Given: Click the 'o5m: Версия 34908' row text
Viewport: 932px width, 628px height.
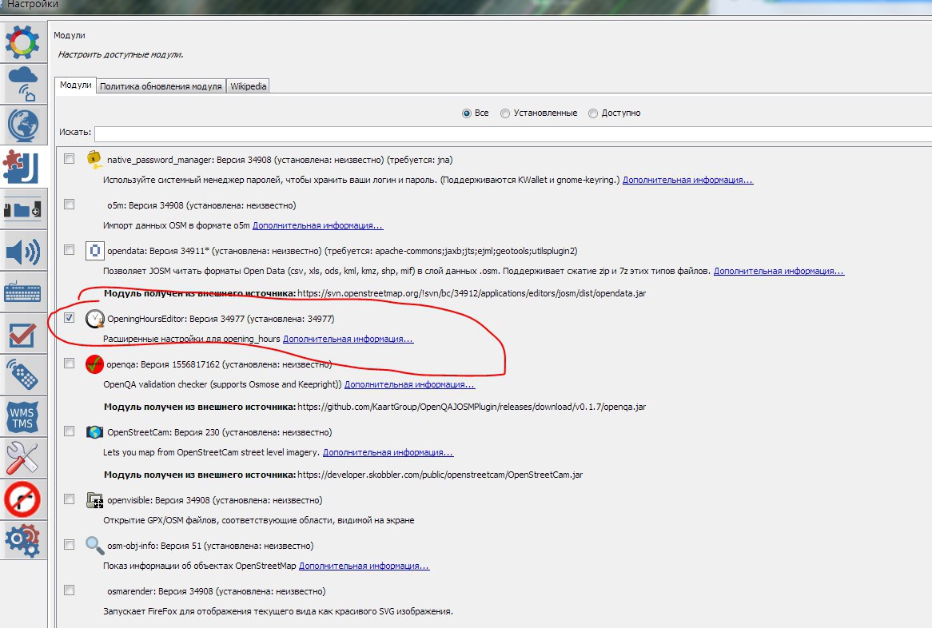Looking at the screenshot, I should (x=201, y=205).
